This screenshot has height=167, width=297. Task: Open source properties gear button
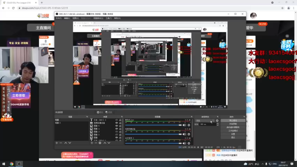pos(100,112)
